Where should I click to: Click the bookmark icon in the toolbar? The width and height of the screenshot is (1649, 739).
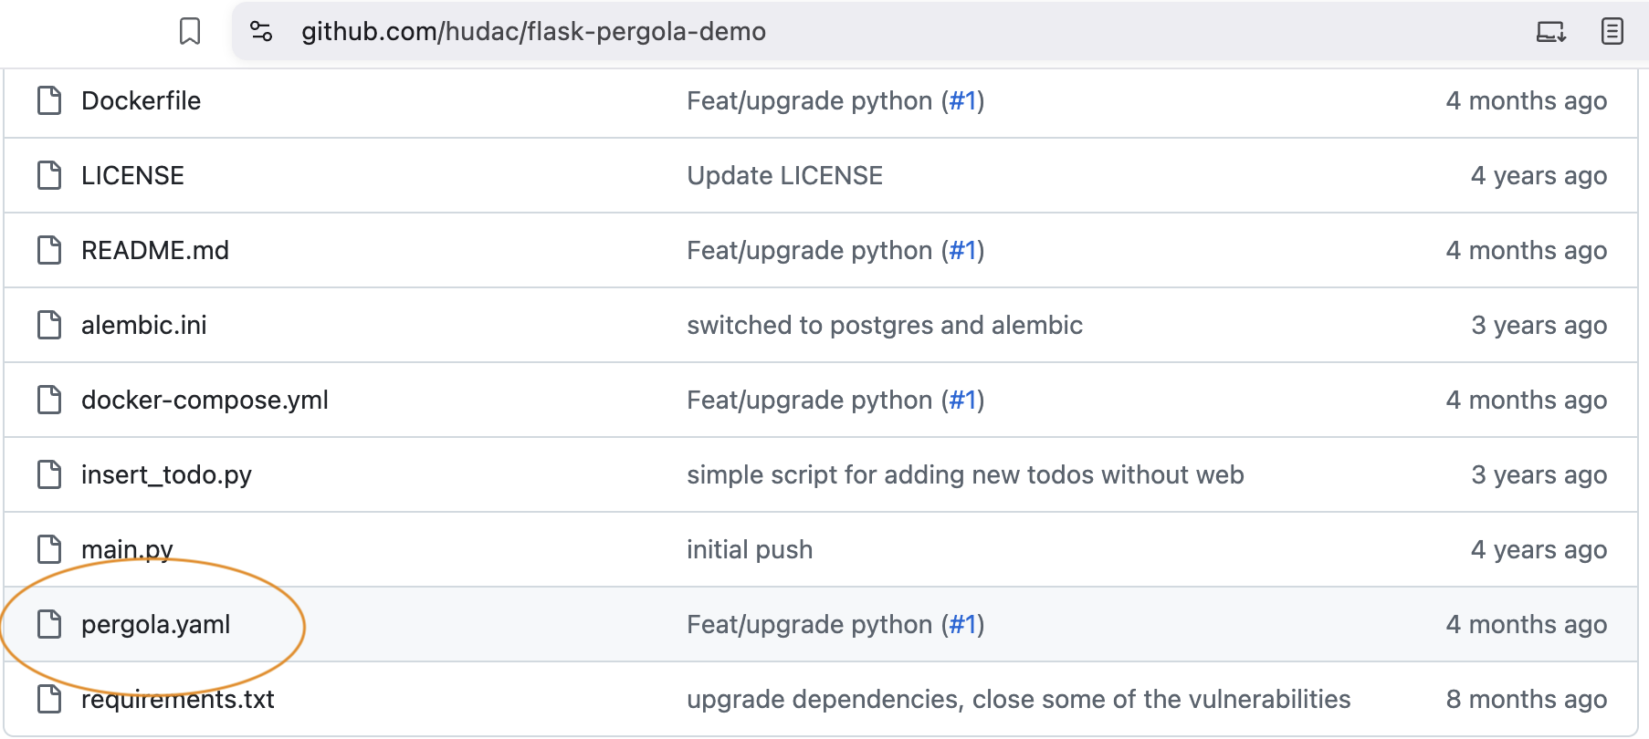point(190,31)
